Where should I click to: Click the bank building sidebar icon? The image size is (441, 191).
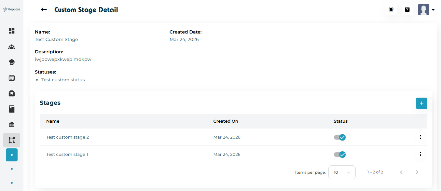(x=12, y=125)
